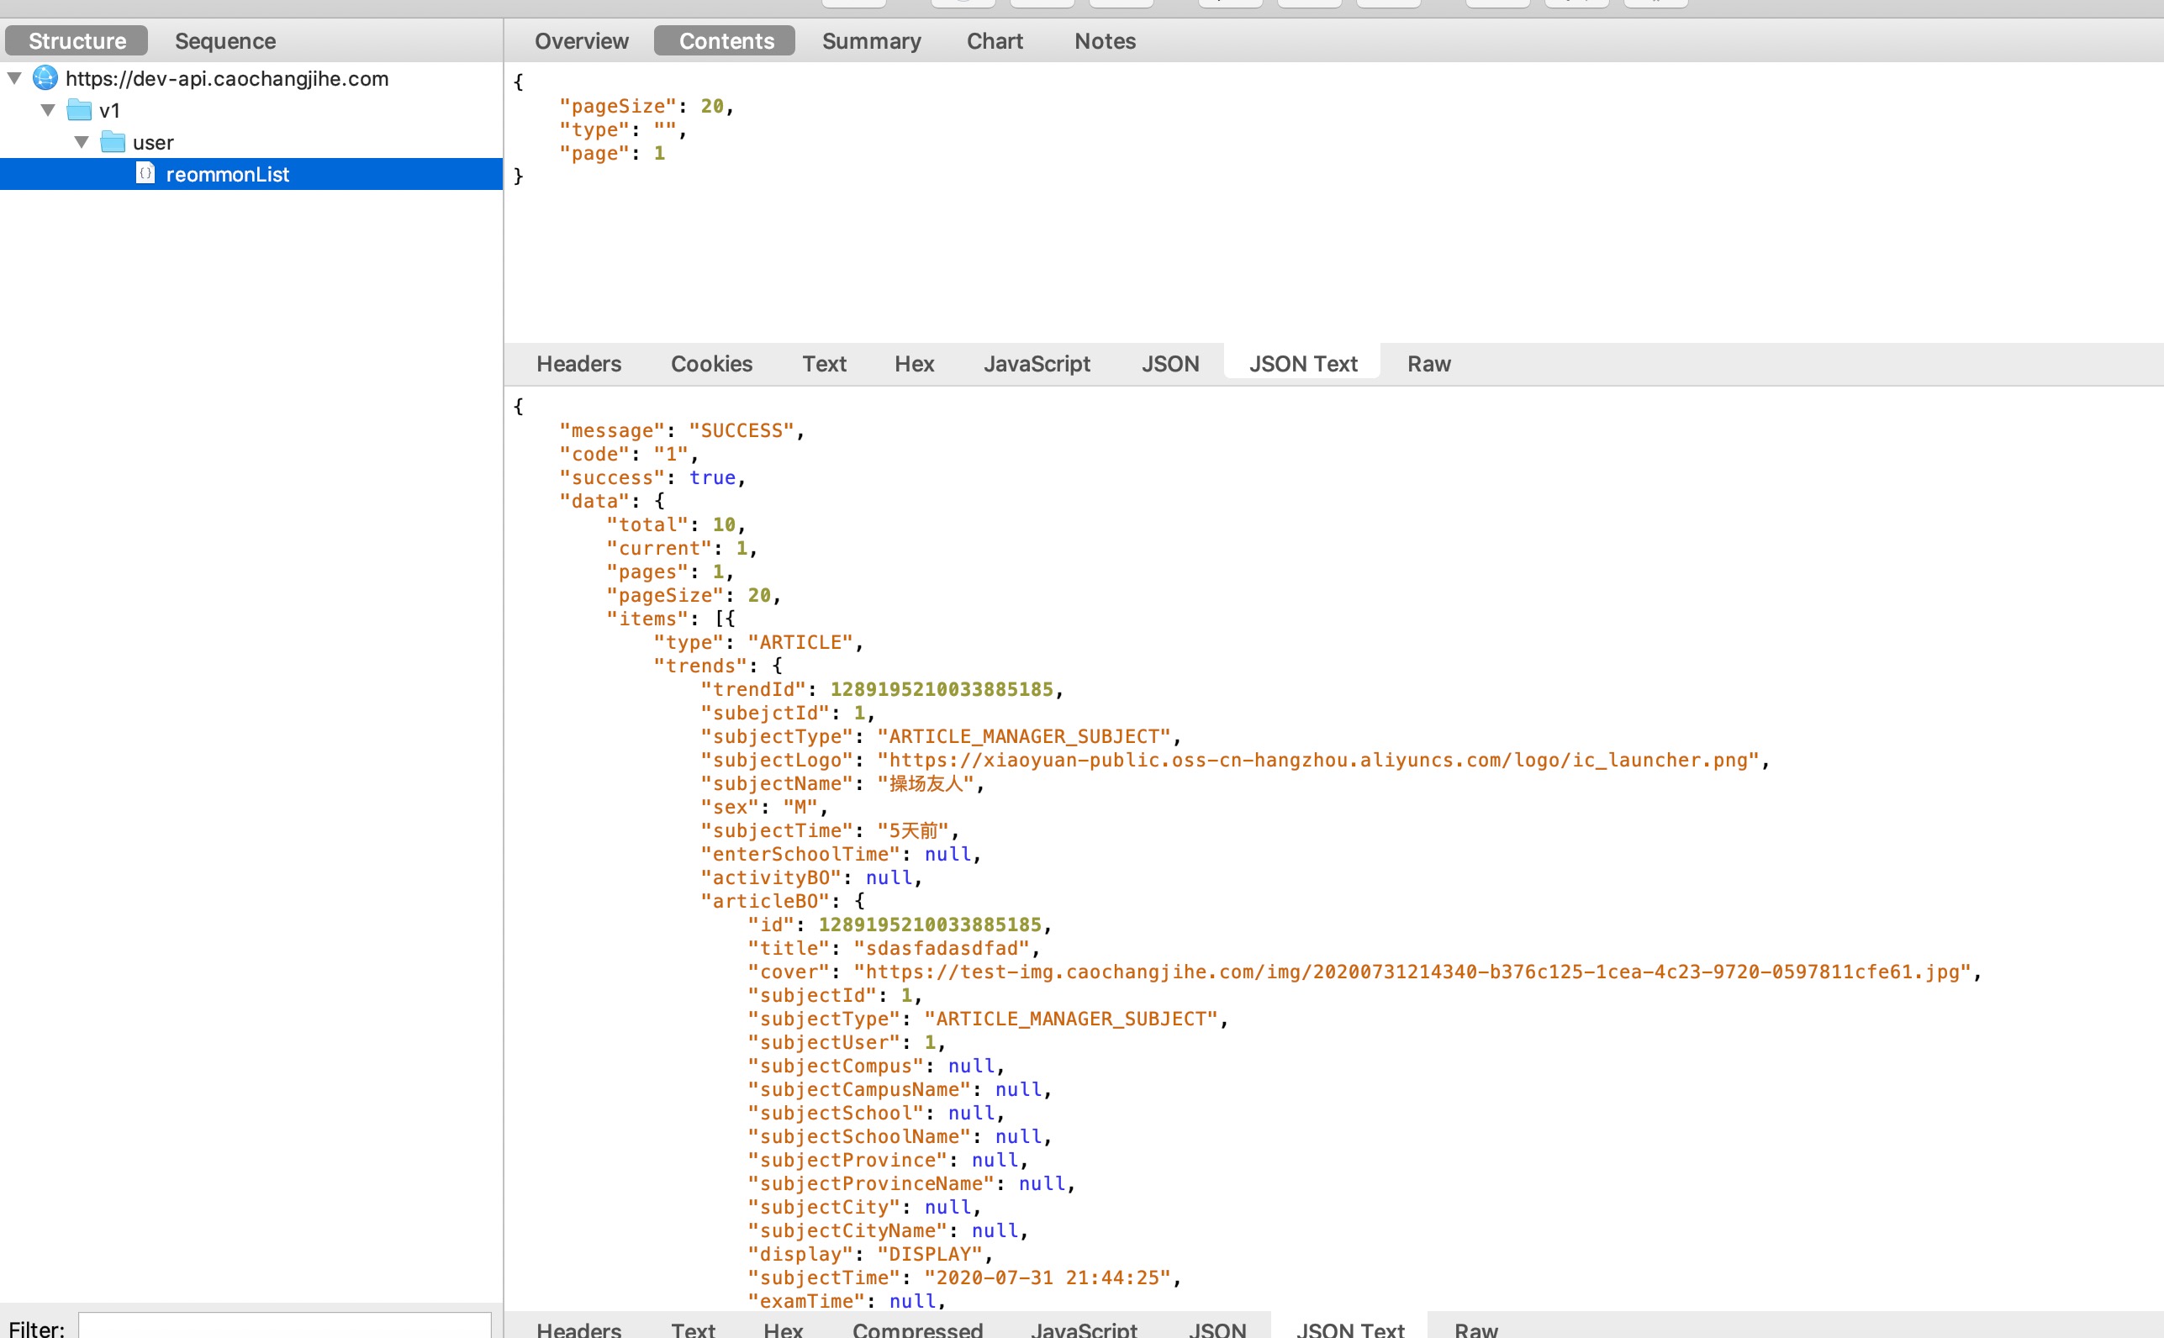Viewport: 2164px width, 1338px height.
Task: Open the Summary tab
Action: [871, 40]
